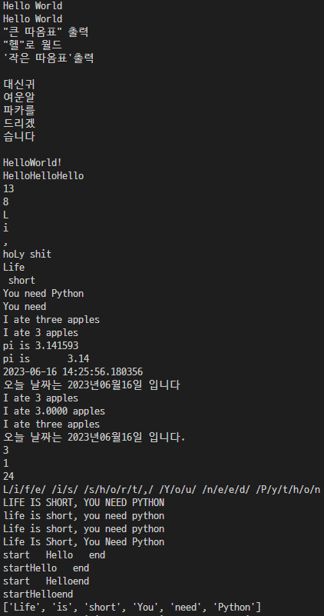Click the timestamp 2023-06-16 14:25:56.180356

tap(73, 371)
